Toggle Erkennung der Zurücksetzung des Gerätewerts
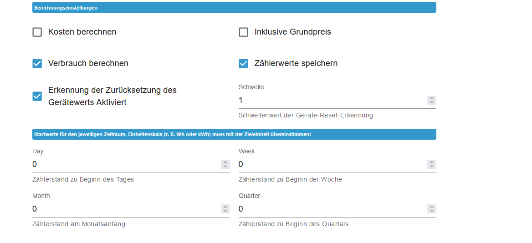The height and width of the screenshot is (243, 532). click(37, 96)
